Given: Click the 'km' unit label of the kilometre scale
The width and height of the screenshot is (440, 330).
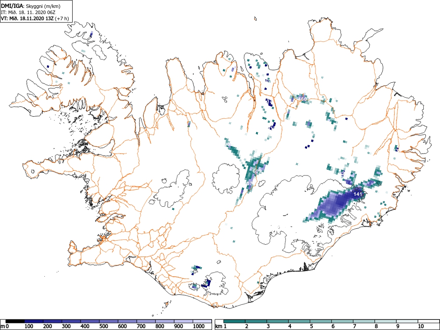Looking at the screenshot, I should click(219, 326).
